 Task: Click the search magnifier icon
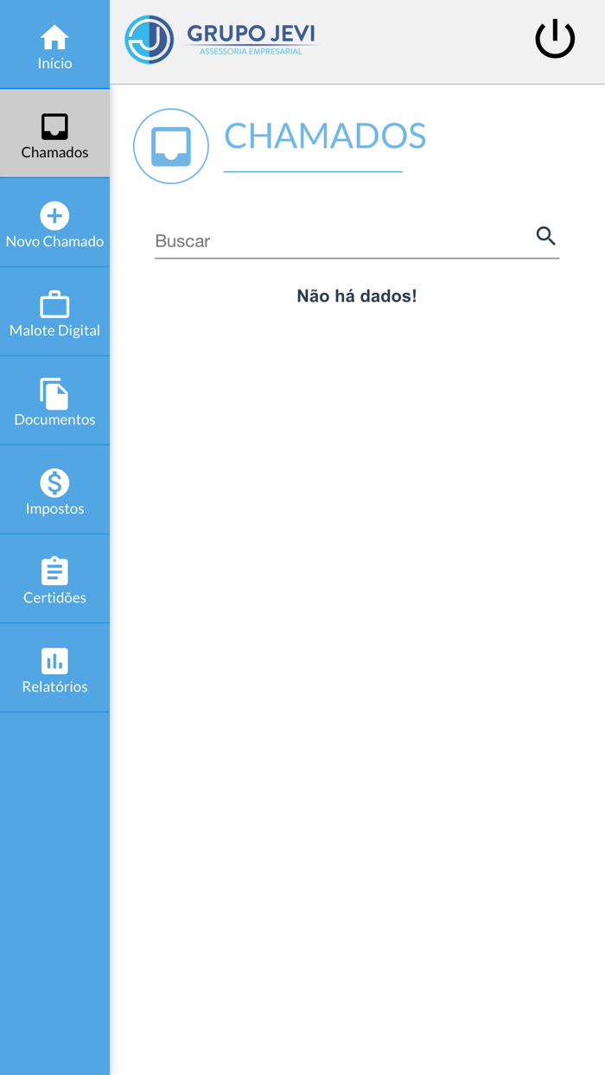545,236
